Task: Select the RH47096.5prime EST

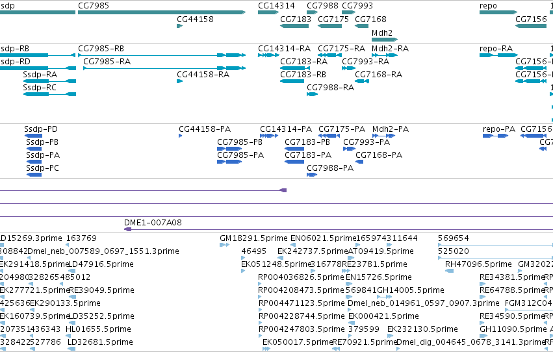Action: (x=449, y=271)
